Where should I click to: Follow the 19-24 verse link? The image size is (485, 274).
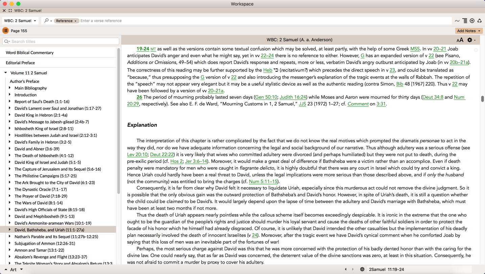[143, 49]
